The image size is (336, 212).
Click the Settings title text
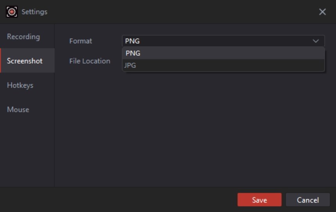click(34, 12)
